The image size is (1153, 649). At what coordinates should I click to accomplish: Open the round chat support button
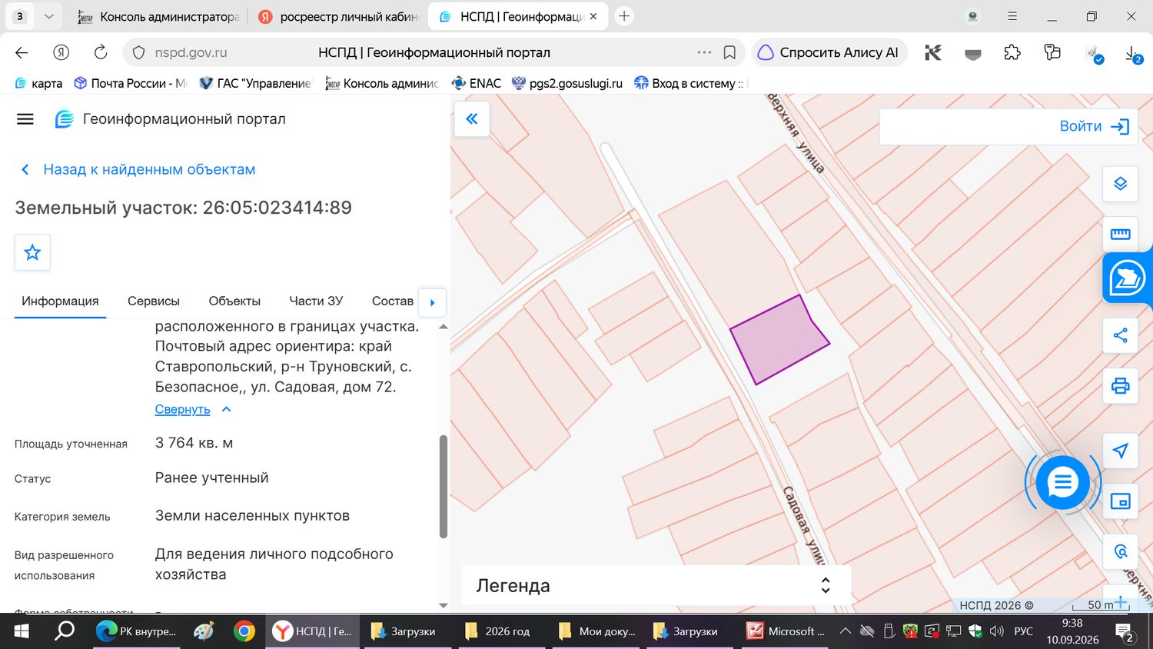[1063, 483]
